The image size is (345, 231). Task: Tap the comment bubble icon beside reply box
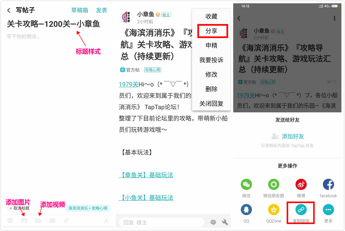pyautogui.click(x=213, y=222)
